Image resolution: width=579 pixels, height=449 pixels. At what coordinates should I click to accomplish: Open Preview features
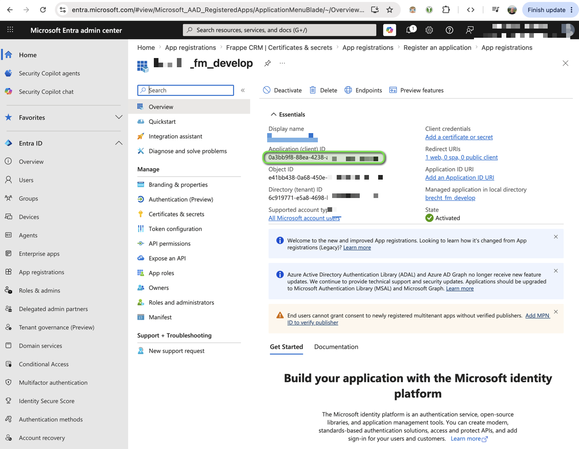(416, 90)
